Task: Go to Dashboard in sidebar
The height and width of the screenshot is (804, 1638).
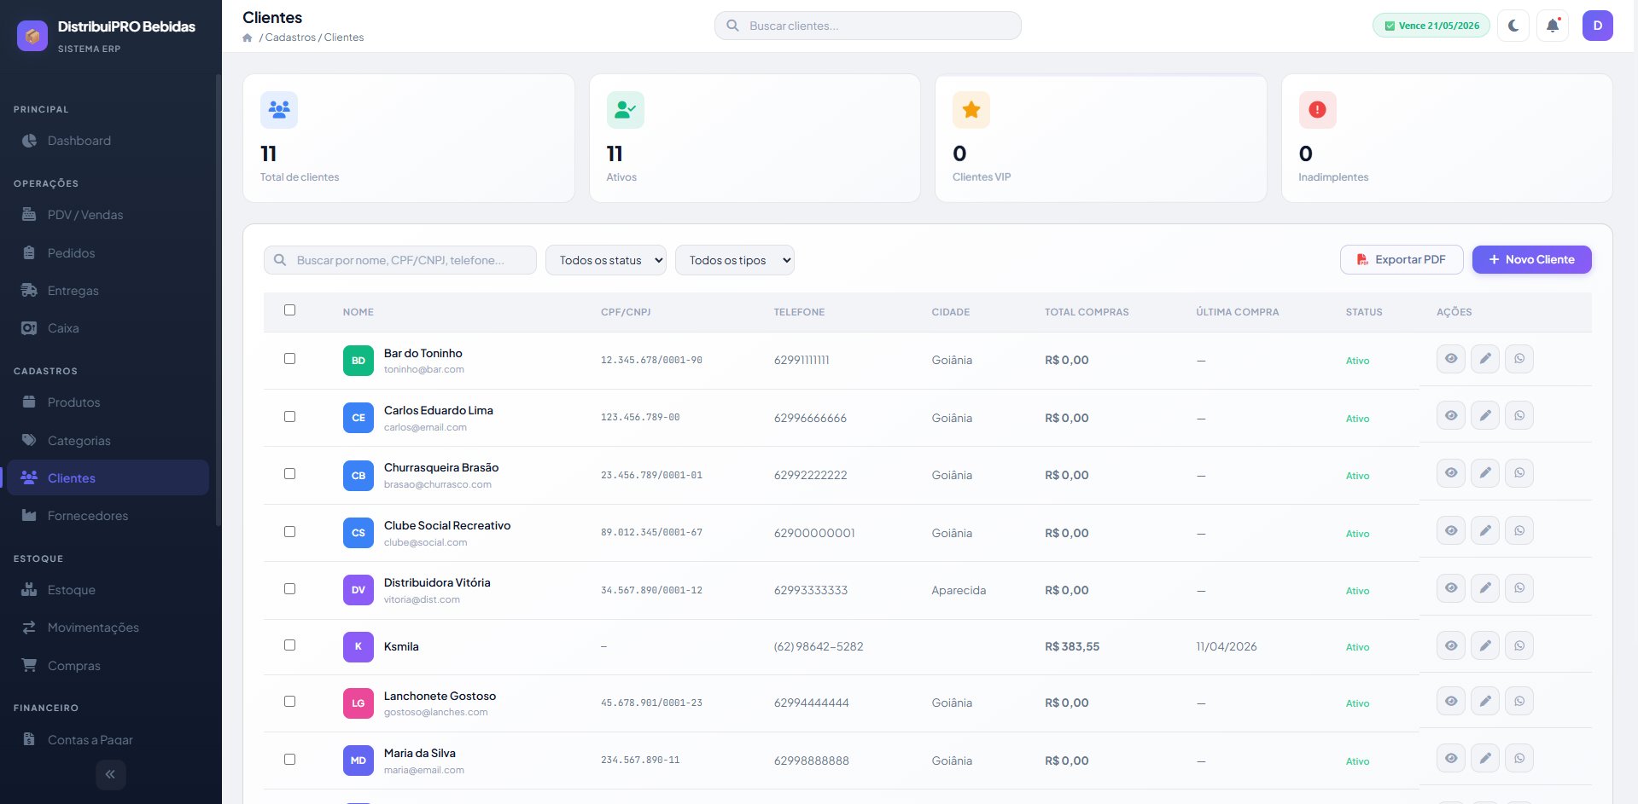Action: coord(108,141)
